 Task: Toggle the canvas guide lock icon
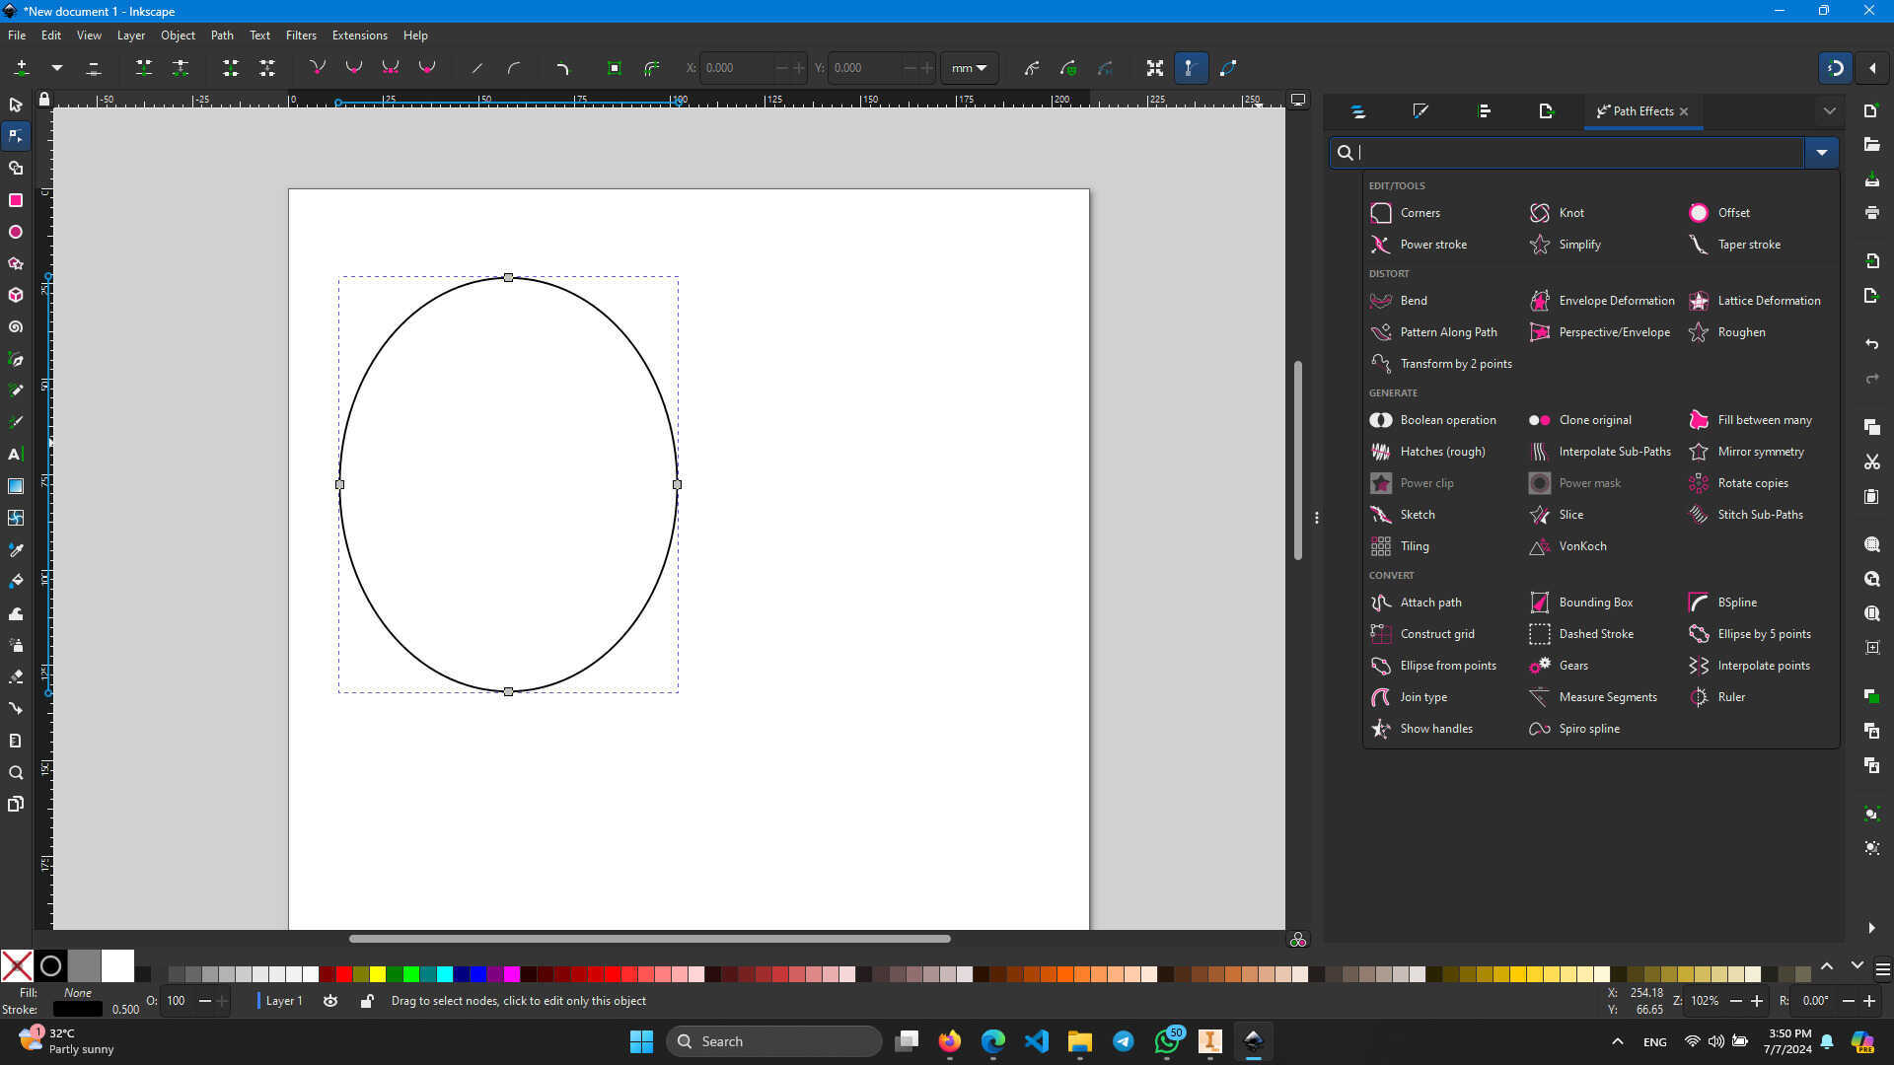44,100
